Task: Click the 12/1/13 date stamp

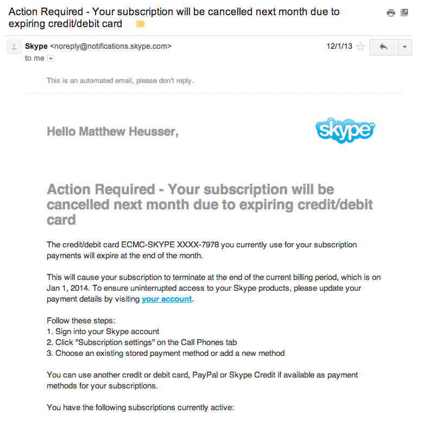Action: pos(339,46)
